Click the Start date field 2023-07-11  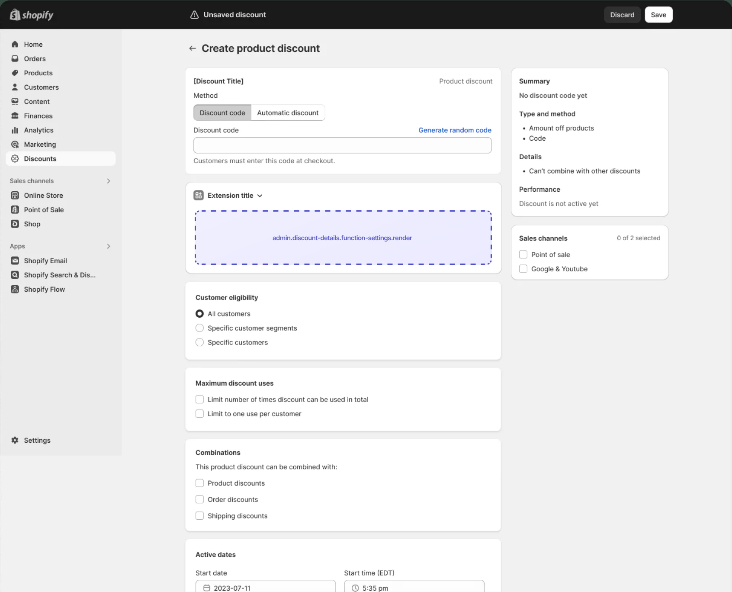(x=266, y=586)
